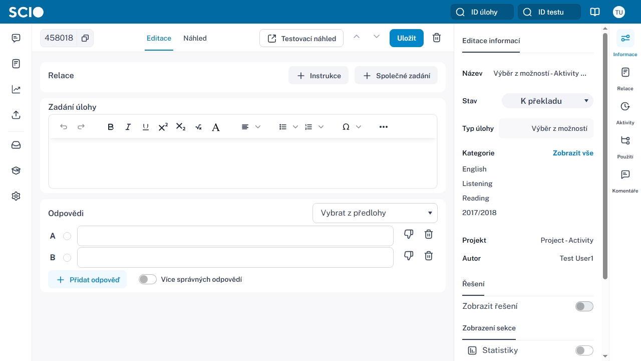Screen dimensions: 641x361
Task: Open the Aktivity side panel
Action: tap(625, 112)
